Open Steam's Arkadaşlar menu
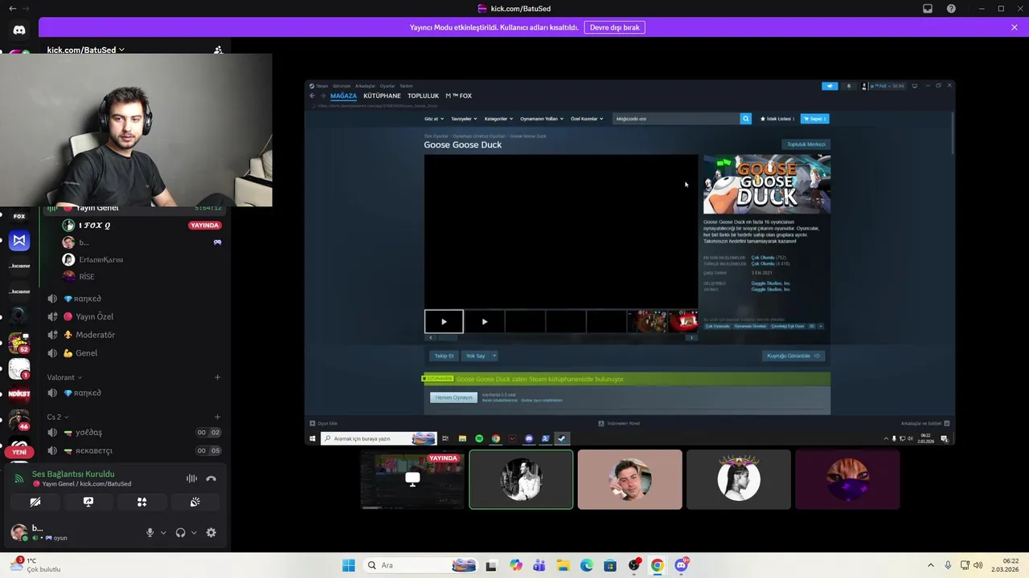This screenshot has height=578, width=1029. (x=365, y=86)
